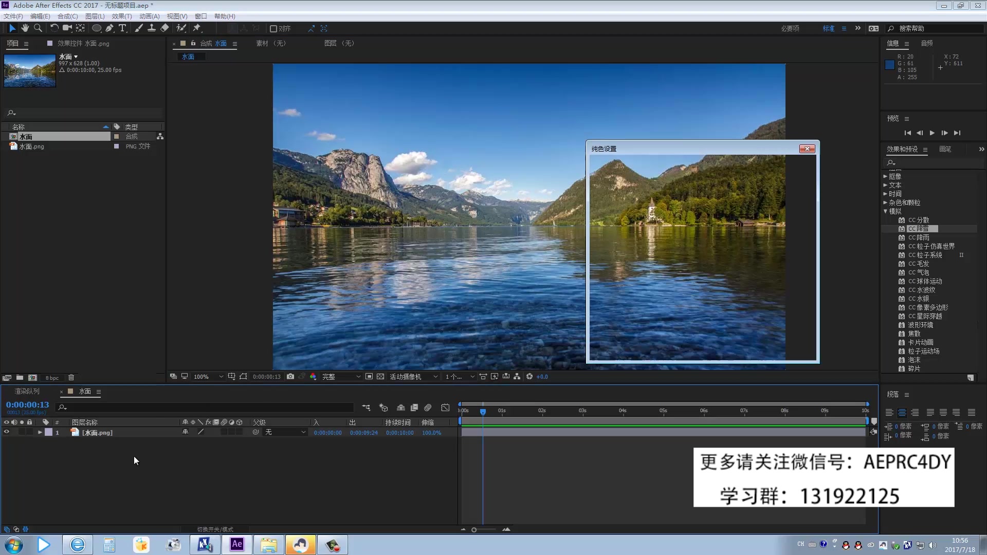This screenshot has height=555, width=987.
Task: Toggle the transparency grid button in viewer
Action: 380,377
